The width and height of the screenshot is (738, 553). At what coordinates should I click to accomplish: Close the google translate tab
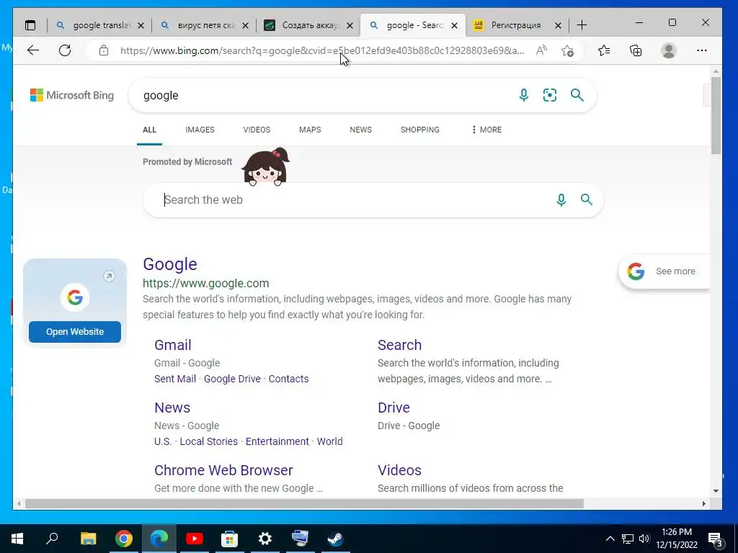click(141, 25)
